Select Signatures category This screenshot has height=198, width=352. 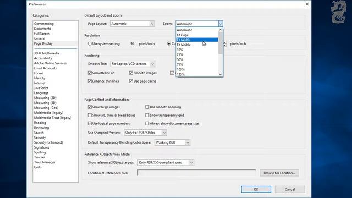coord(42,147)
